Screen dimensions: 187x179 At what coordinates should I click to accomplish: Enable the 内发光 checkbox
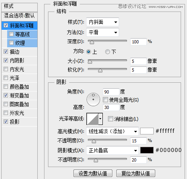click(6, 69)
